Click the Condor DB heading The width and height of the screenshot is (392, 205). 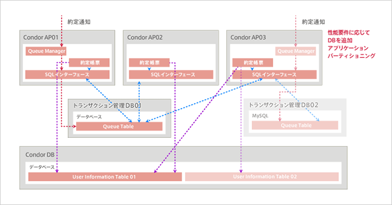coord(40,155)
